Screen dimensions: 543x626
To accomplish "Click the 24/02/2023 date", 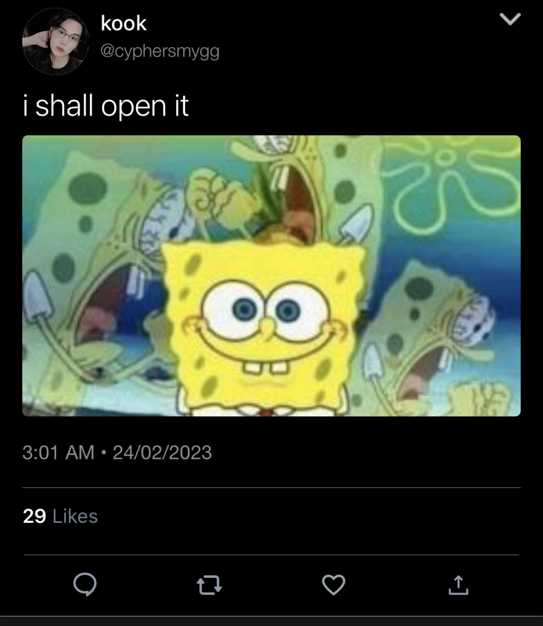I will [162, 452].
